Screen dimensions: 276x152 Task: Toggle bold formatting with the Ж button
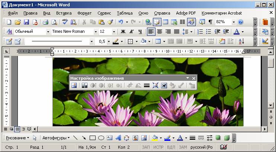[x=122, y=32]
